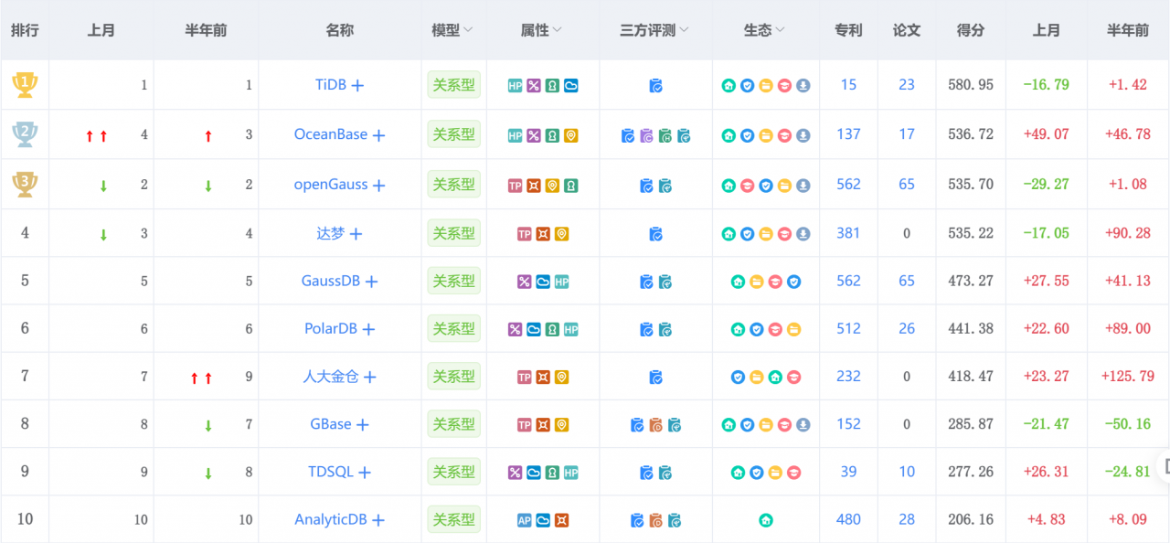Viewport: 1170px width, 543px height.
Task: Click the purple percent icon in GaussDB row
Action: pyautogui.click(x=524, y=282)
